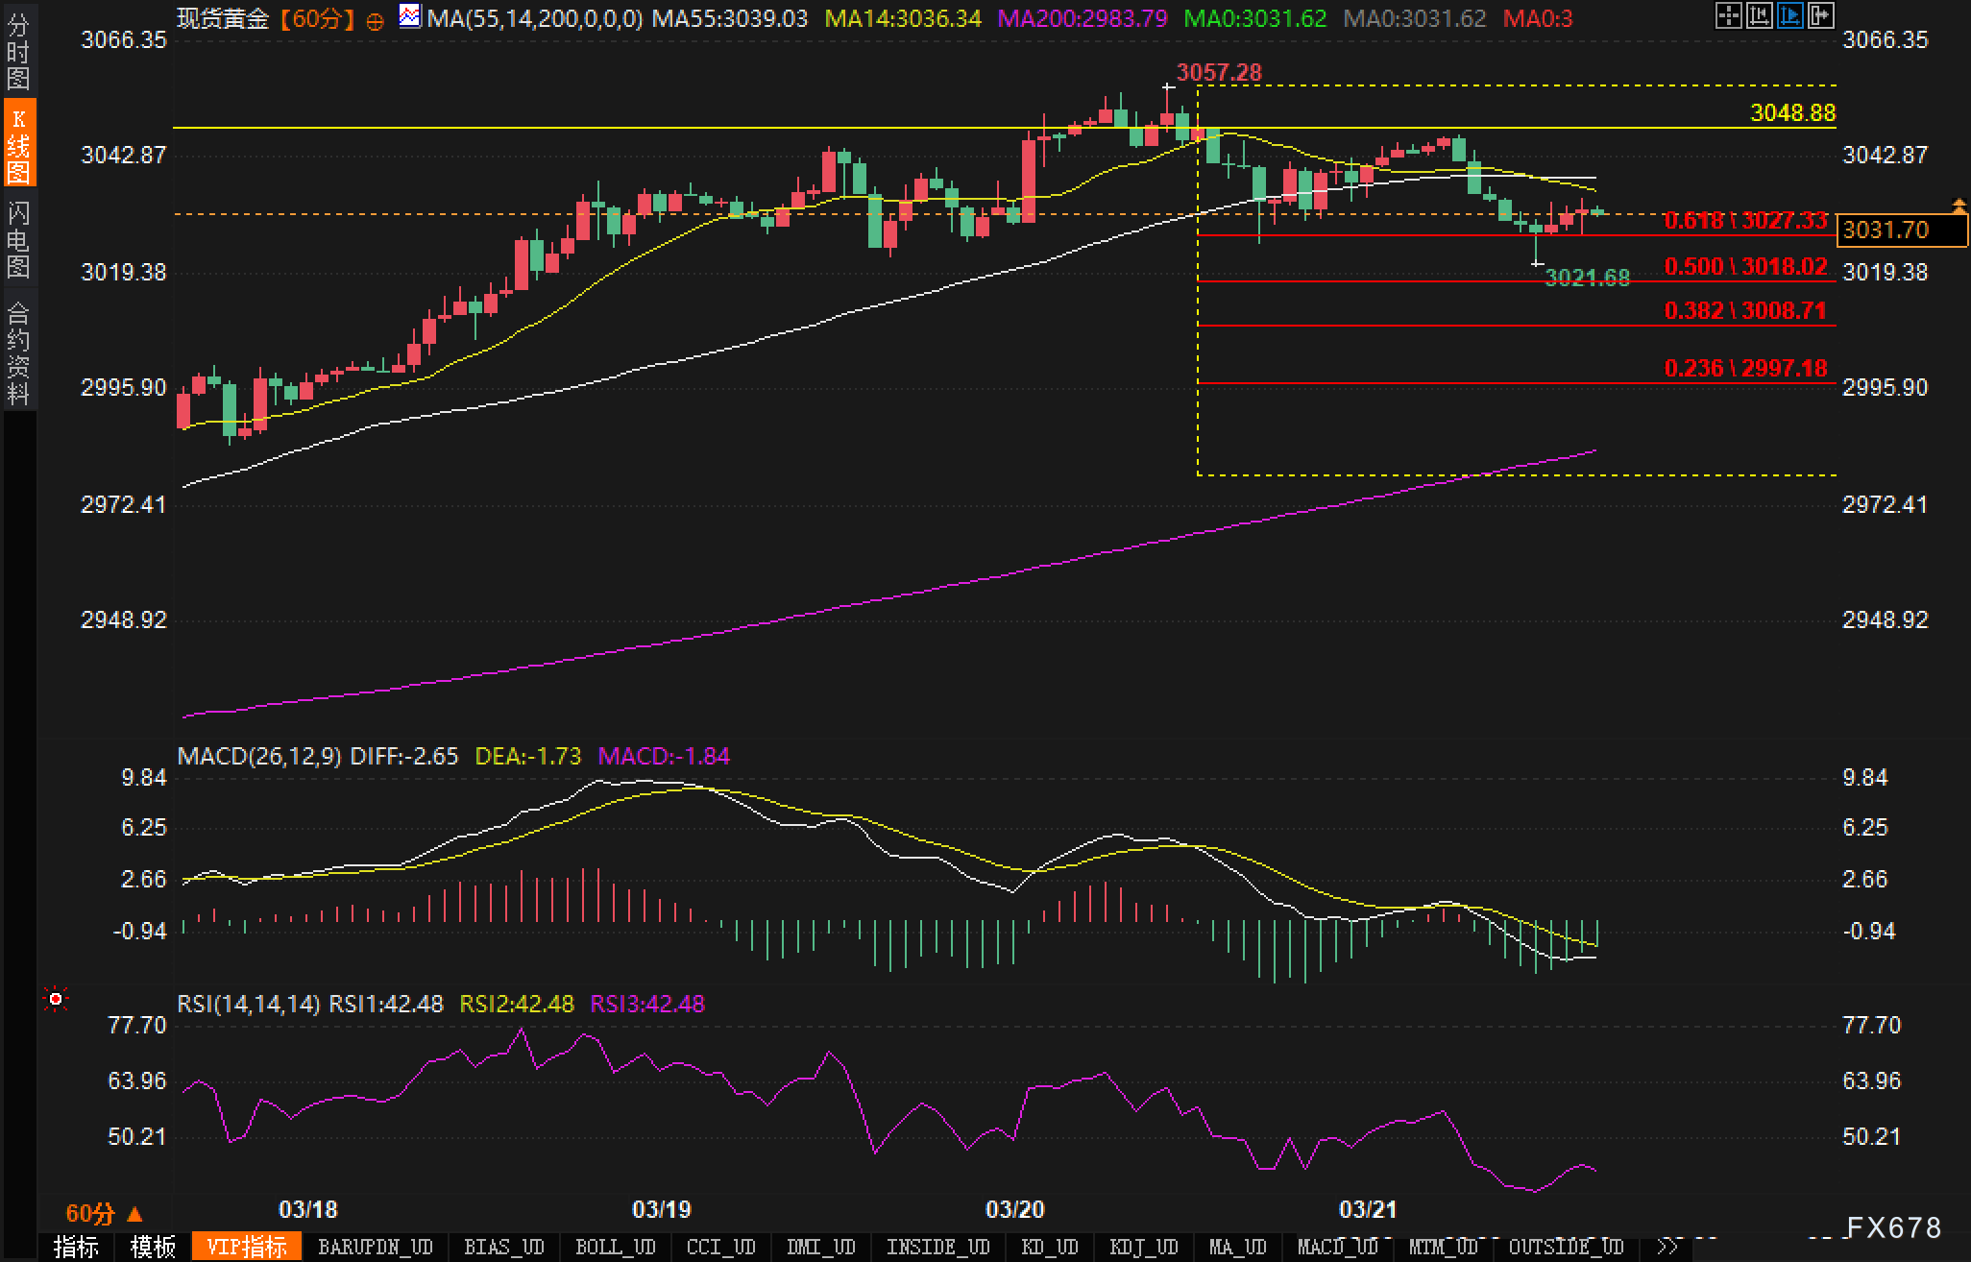Toggle the VIP指标 tab
This screenshot has height=1262, width=1971.
click(247, 1247)
